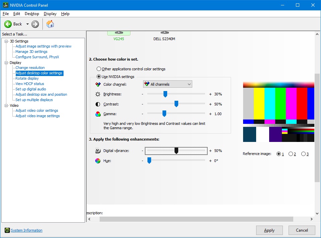Click the Gamma color wheel icon

coord(97,114)
